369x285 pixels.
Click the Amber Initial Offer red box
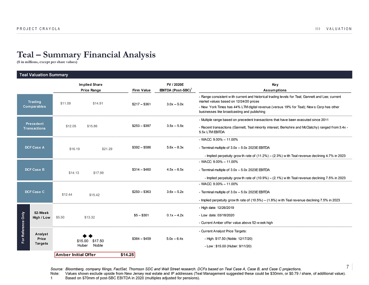[95, 255]
